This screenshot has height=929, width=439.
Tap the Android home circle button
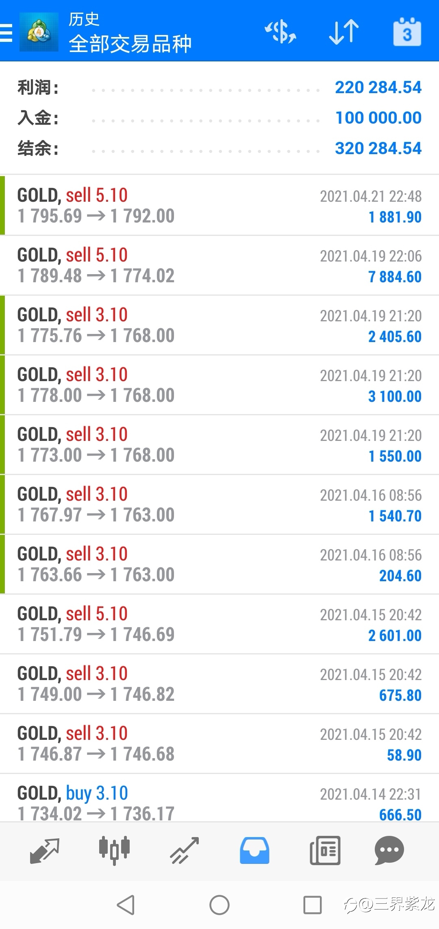(x=219, y=905)
